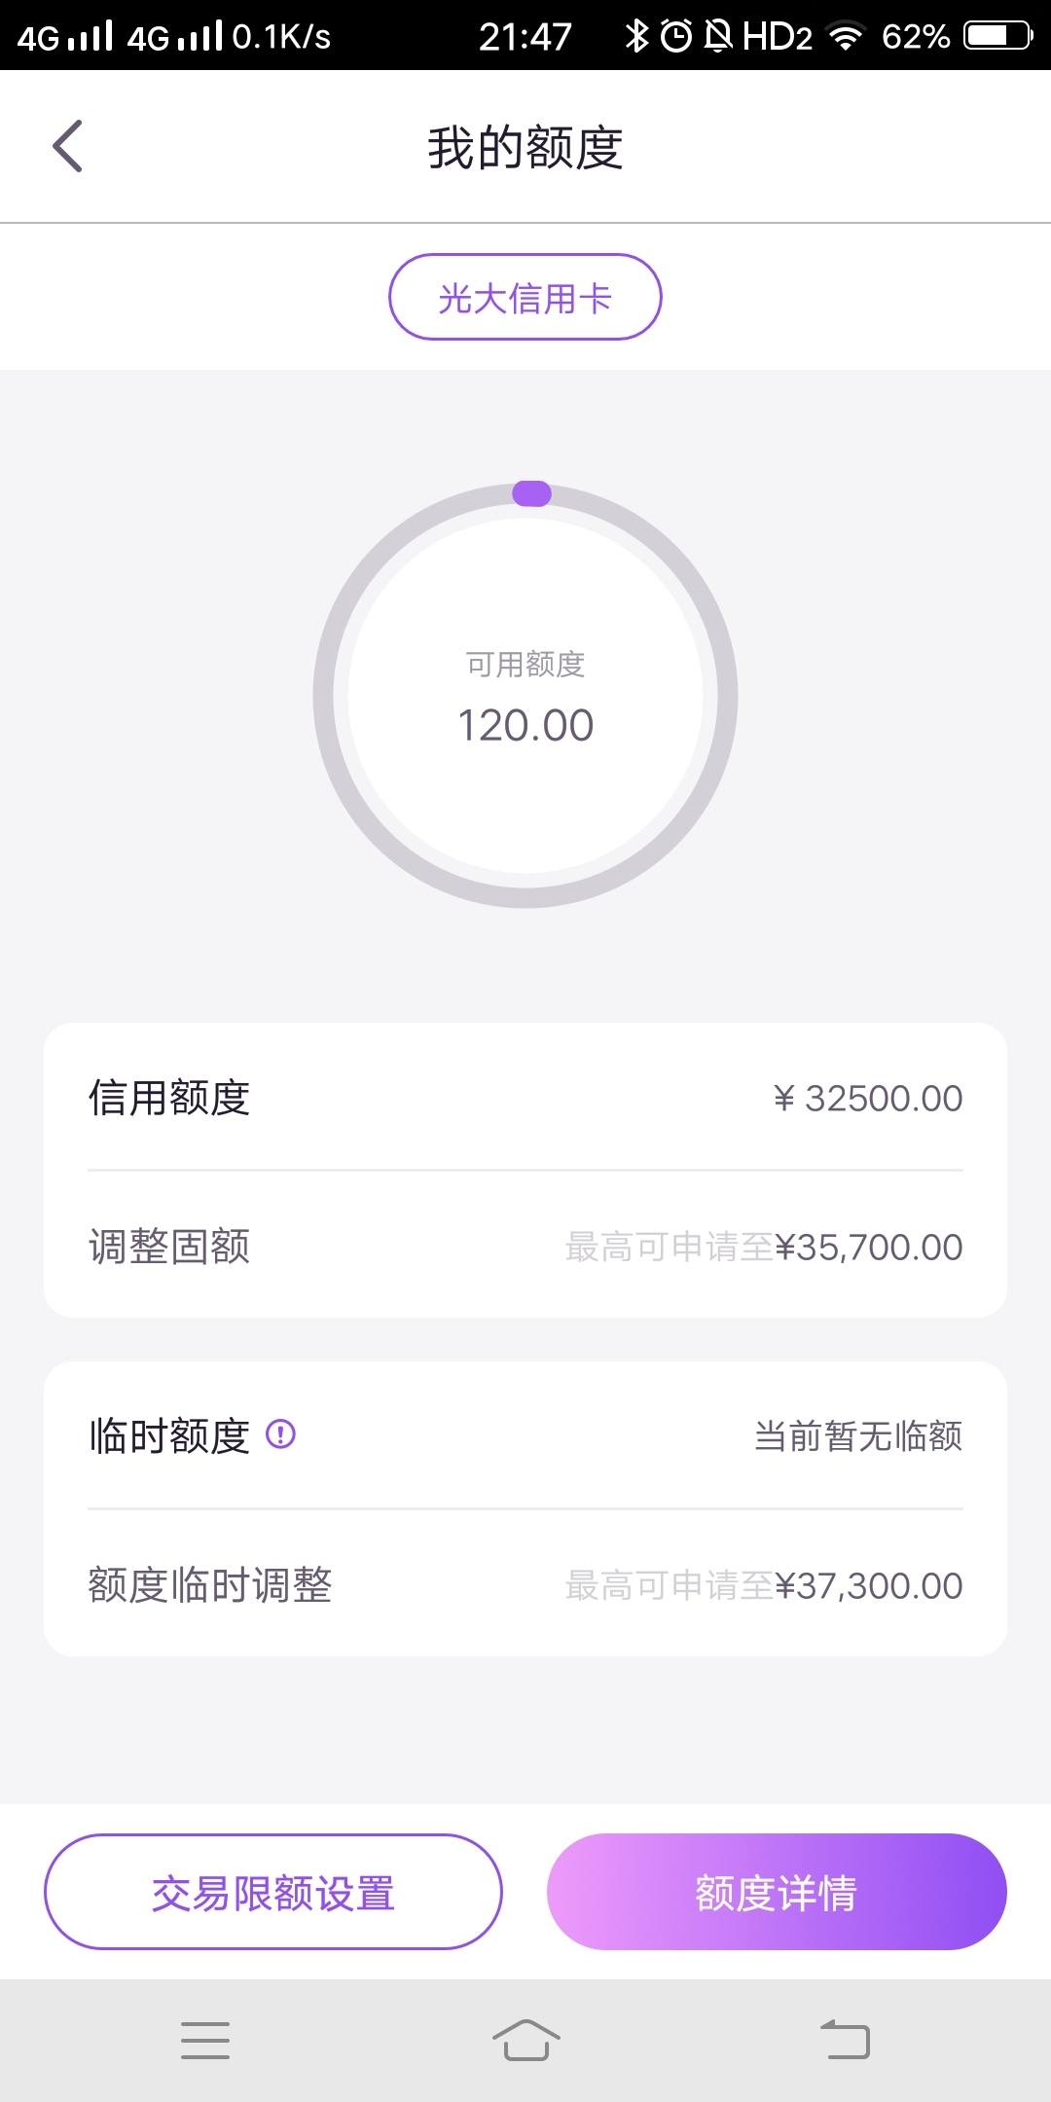1051x2102 pixels.
Task: Tap the back arrow icon
Action: click(67, 147)
